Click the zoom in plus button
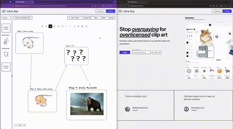The height and width of the screenshot is (129, 233). tap(24, 125)
